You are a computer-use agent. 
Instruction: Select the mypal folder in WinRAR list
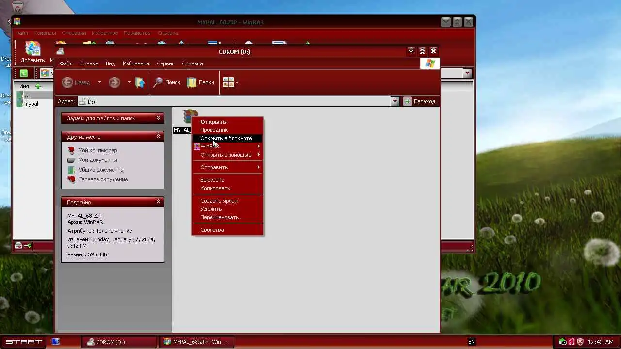[31, 104]
